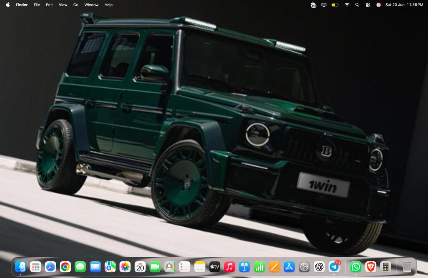The height and width of the screenshot is (278, 428).
Task: Open the Finder menu
Action: coord(22,5)
